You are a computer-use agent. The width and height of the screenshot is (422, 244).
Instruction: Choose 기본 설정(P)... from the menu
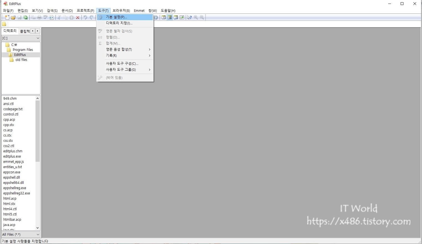click(x=125, y=17)
